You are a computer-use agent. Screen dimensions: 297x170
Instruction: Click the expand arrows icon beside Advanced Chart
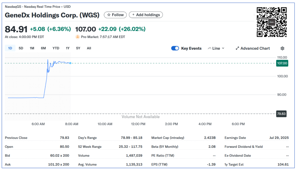click(x=237, y=48)
